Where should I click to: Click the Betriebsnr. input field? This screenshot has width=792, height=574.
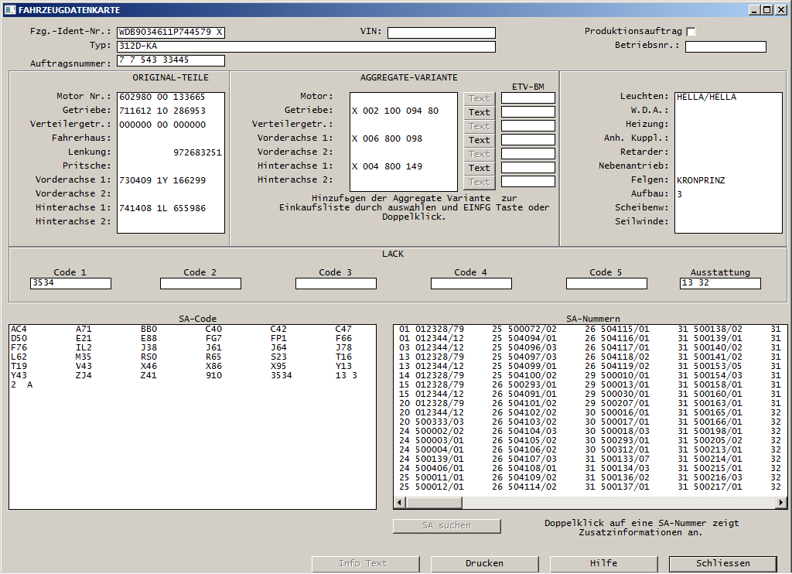coord(725,46)
